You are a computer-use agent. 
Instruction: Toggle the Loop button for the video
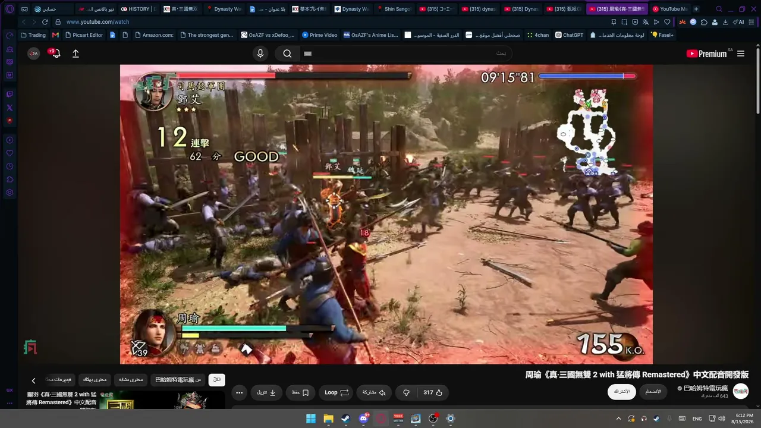[337, 392]
